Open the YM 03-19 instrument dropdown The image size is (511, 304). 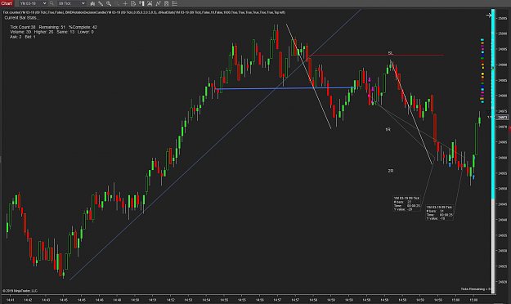tap(33, 3)
